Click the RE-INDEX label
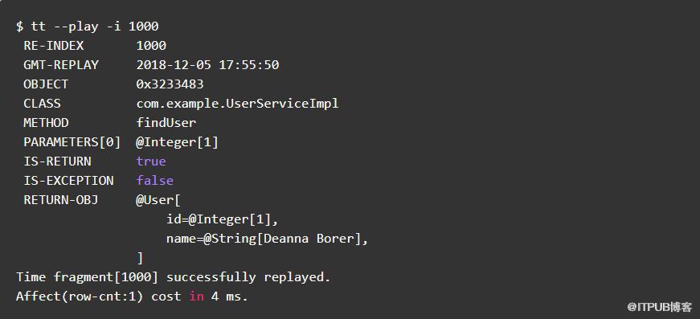 (x=54, y=46)
